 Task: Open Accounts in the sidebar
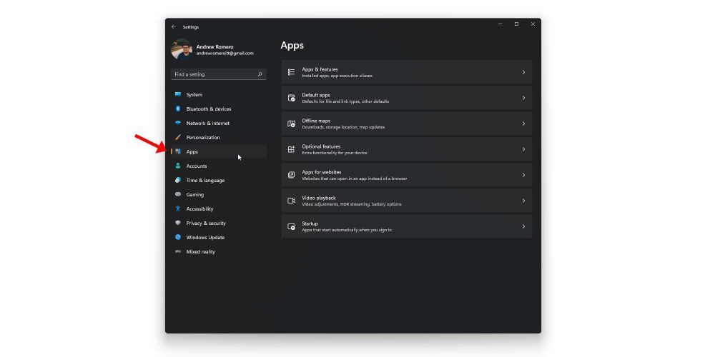click(x=197, y=166)
